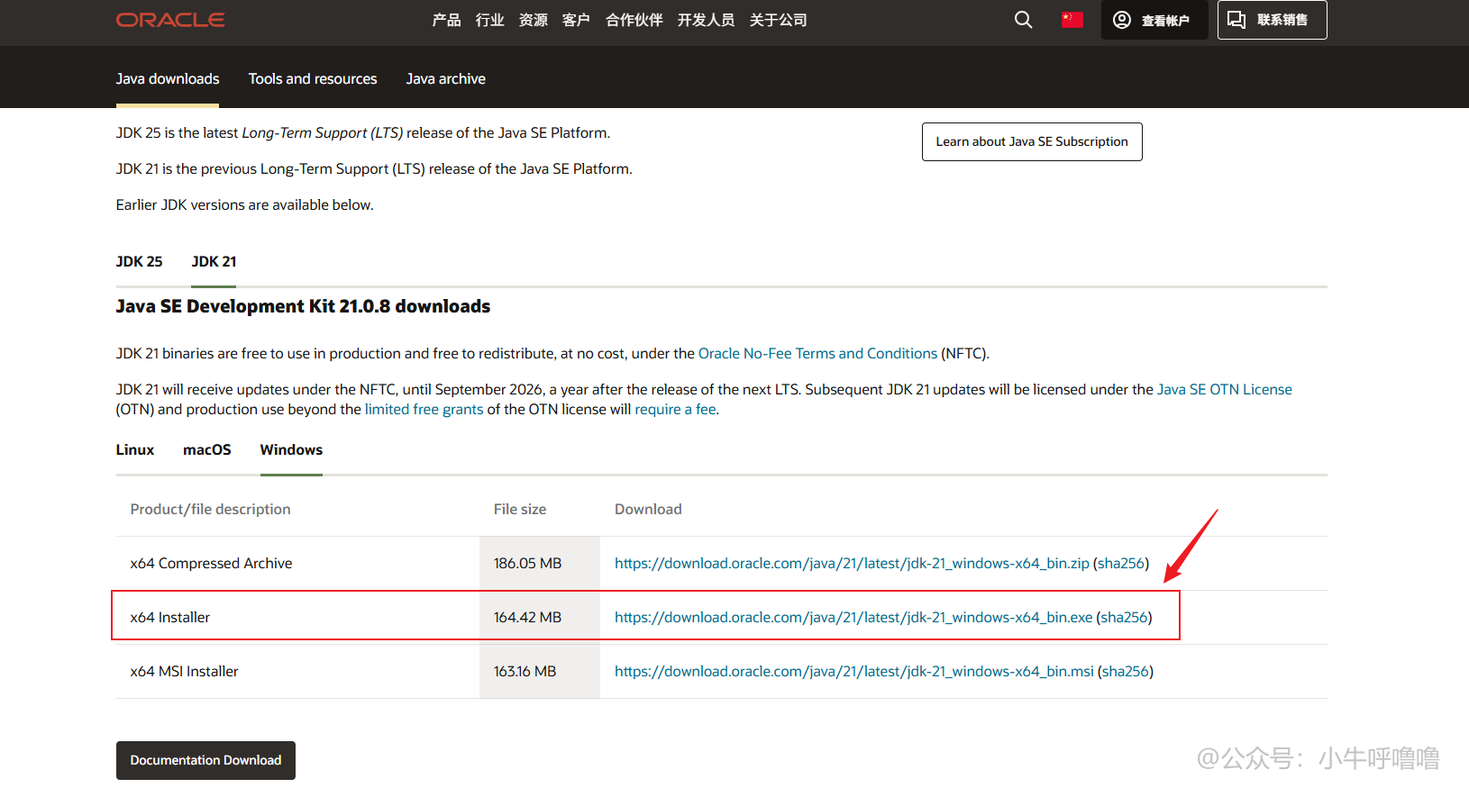Click the China flag country selector

point(1072,20)
